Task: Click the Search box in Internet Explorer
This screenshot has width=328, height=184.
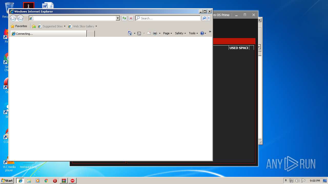Action: pos(168,18)
